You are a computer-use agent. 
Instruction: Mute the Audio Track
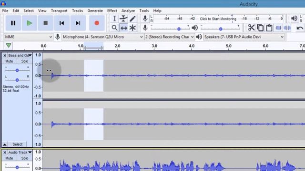[9, 158]
